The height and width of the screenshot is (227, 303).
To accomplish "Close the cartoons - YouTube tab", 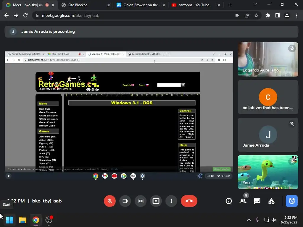I will click(x=219, y=5).
